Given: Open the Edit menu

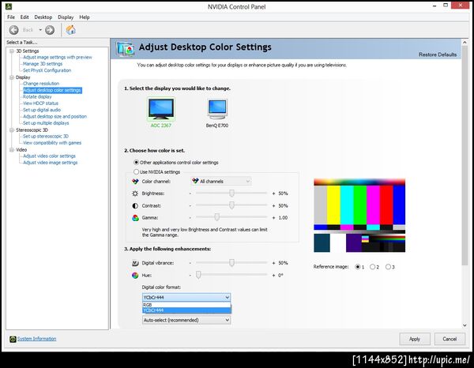Looking at the screenshot, I should click(24, 17).
